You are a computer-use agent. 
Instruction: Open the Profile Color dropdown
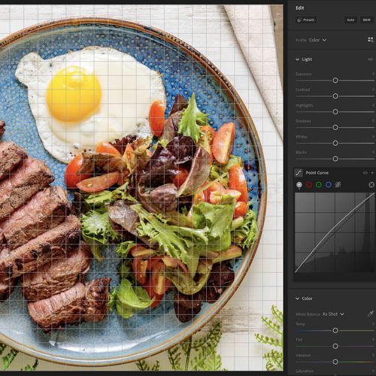317,40
